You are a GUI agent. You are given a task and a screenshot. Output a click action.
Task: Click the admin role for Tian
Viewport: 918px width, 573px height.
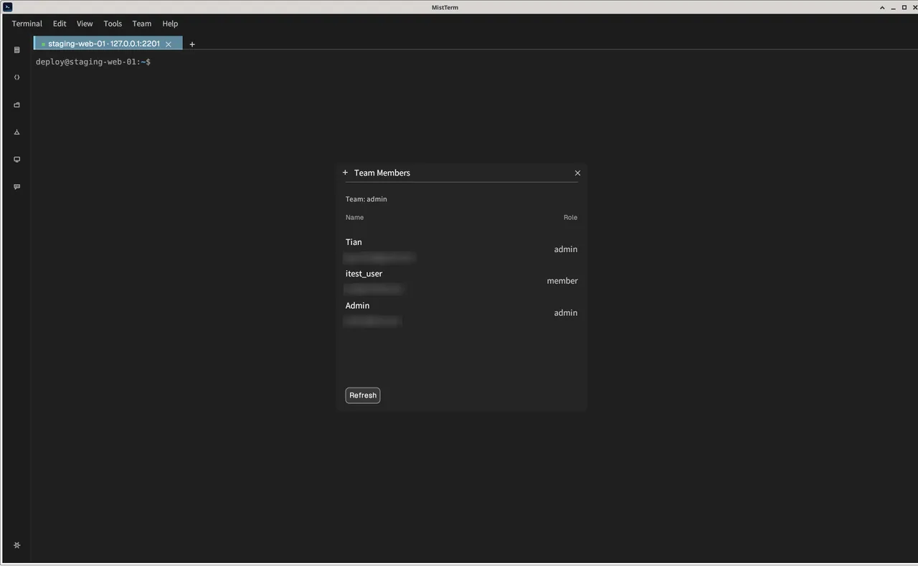point(566,249)
